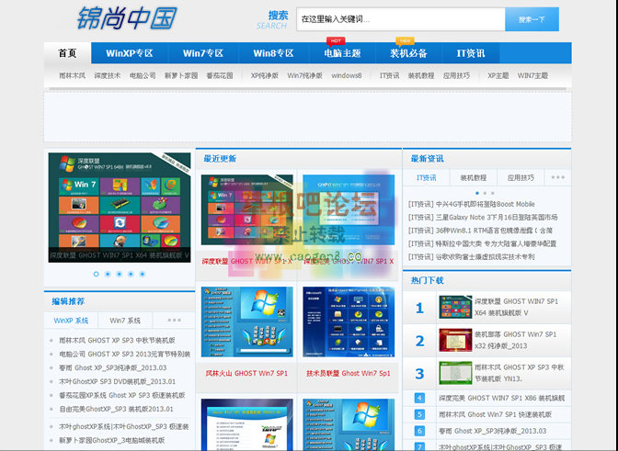Click rank 1 thumbnail in 热门下载

(x=455, y=307)
